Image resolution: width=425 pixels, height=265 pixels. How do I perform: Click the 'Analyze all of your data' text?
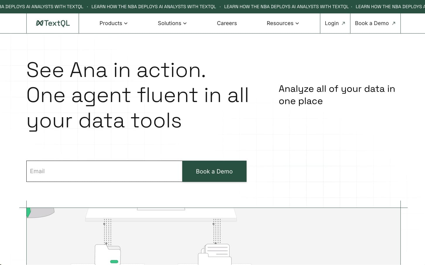[x=337, y=95]
